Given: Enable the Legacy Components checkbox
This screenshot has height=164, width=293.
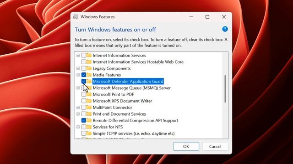Looking at the screenshot, I should click(x=84, y=68).
